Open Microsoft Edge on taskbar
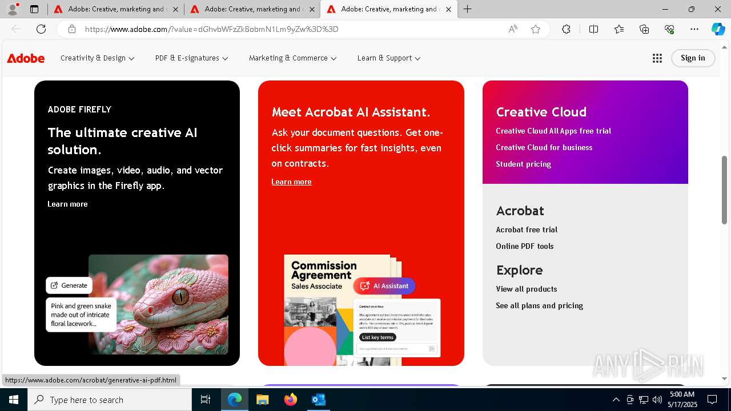Screen dimensions: 731x411 click(x=235, y=400)
